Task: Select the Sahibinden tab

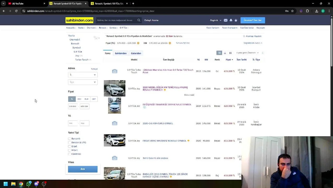Action: (x=121, y=53)
